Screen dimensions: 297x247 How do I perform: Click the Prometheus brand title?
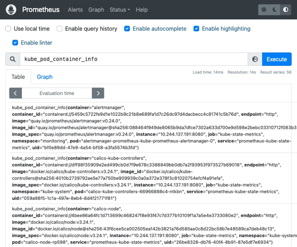point(41,10)
